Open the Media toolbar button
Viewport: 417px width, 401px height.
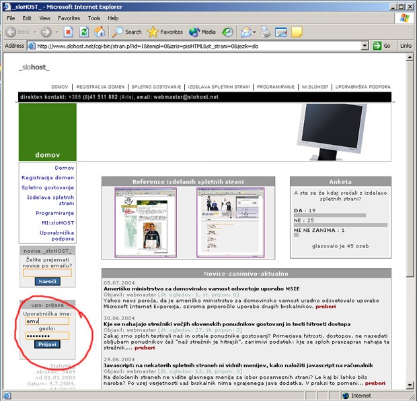pyautogui.click(x=202, y=32)
